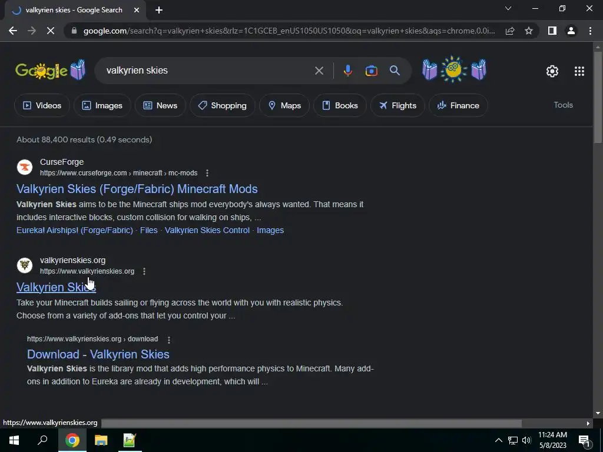Click horizontal scrollbar right arrow
Screen dimensions: 603x452
click(588, 423)
